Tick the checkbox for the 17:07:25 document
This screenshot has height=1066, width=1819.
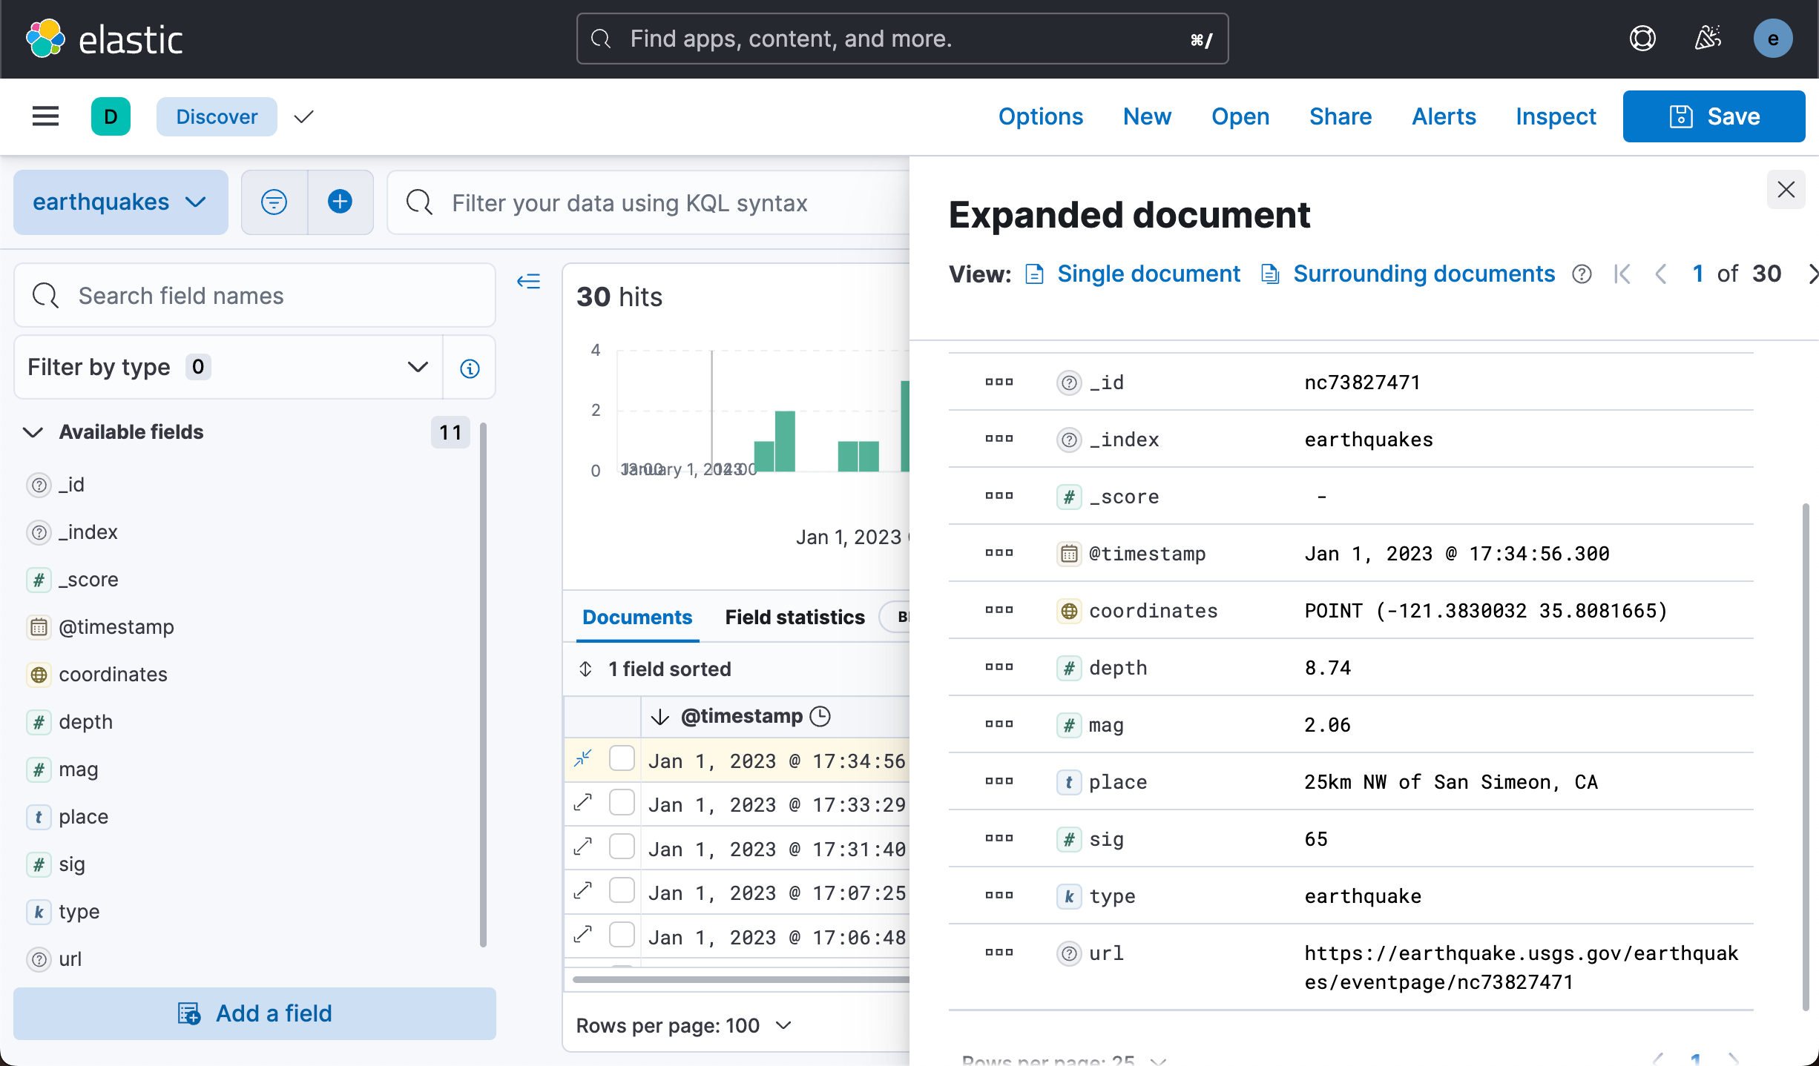pyautogui.click(x=622, y=890)
